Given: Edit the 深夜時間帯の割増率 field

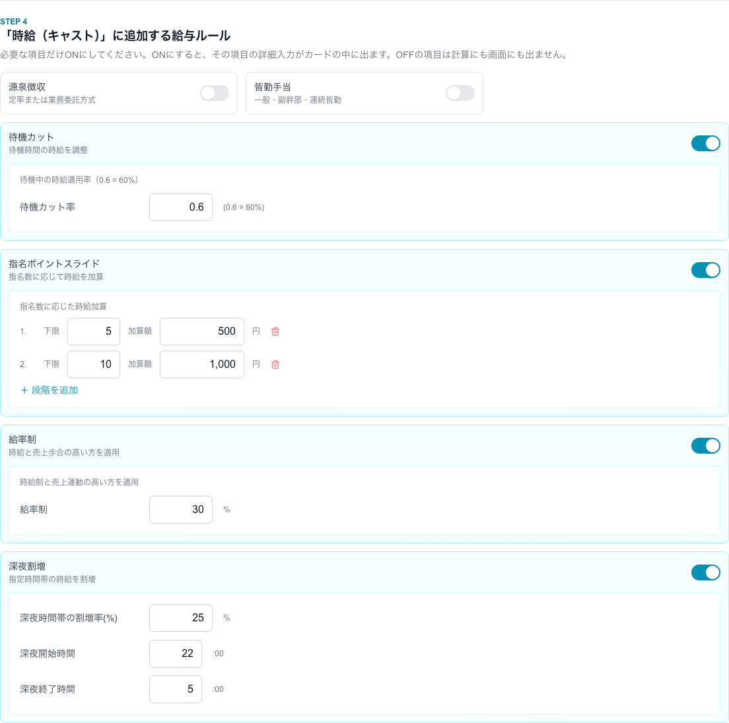Looking at the screenshot, I should (181, 618).
